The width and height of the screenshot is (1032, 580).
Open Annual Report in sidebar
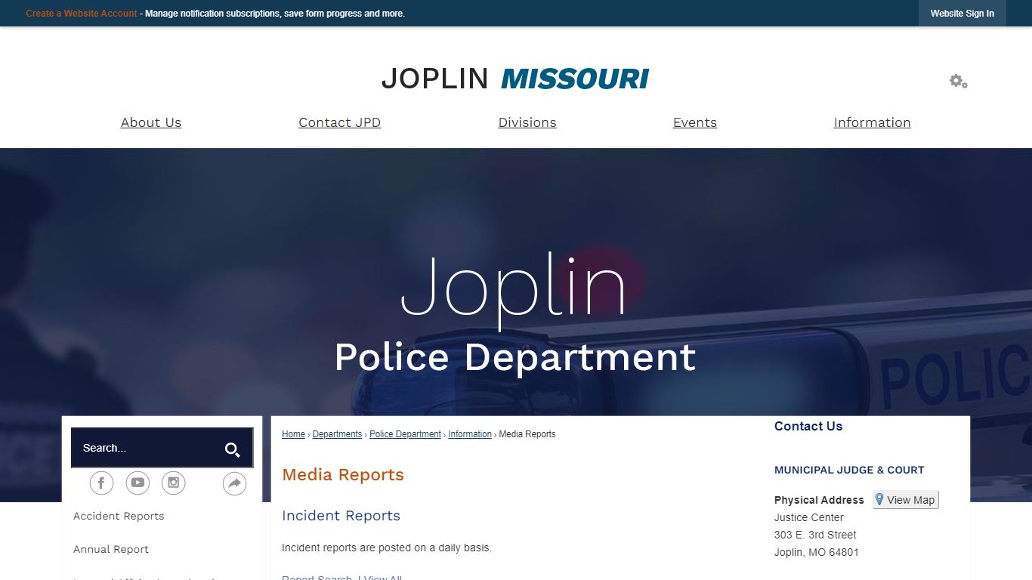pyautogui.click(x=111, y=549)
